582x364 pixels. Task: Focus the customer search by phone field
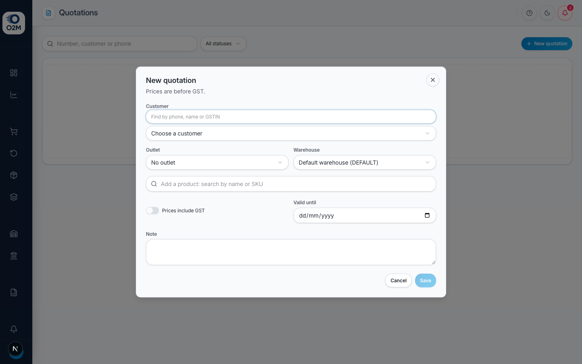pyautogui.click(x=291, y=117)
